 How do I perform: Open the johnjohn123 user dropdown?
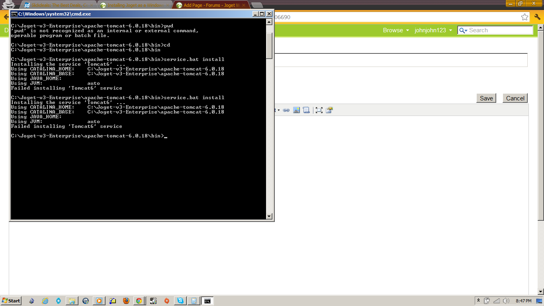(x=433, y=30)
